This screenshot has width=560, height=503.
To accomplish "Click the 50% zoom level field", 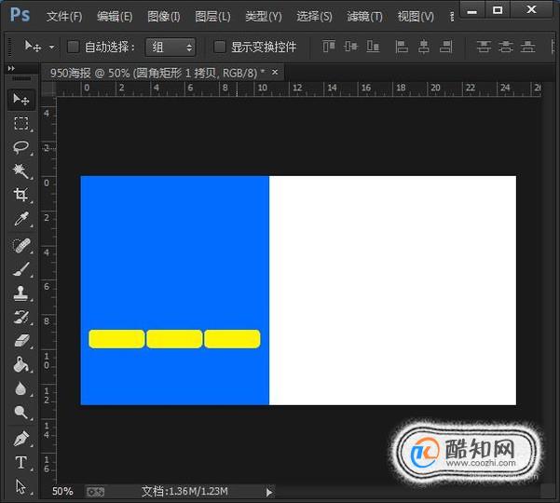I will point(62,492).
